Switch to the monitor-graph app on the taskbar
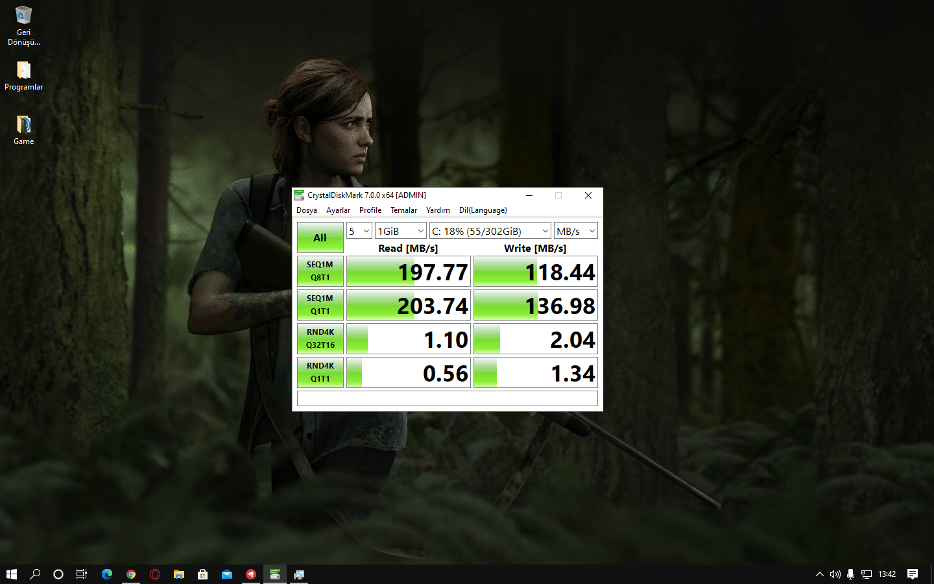Viewport: 934px width, 584px height. 299,574
